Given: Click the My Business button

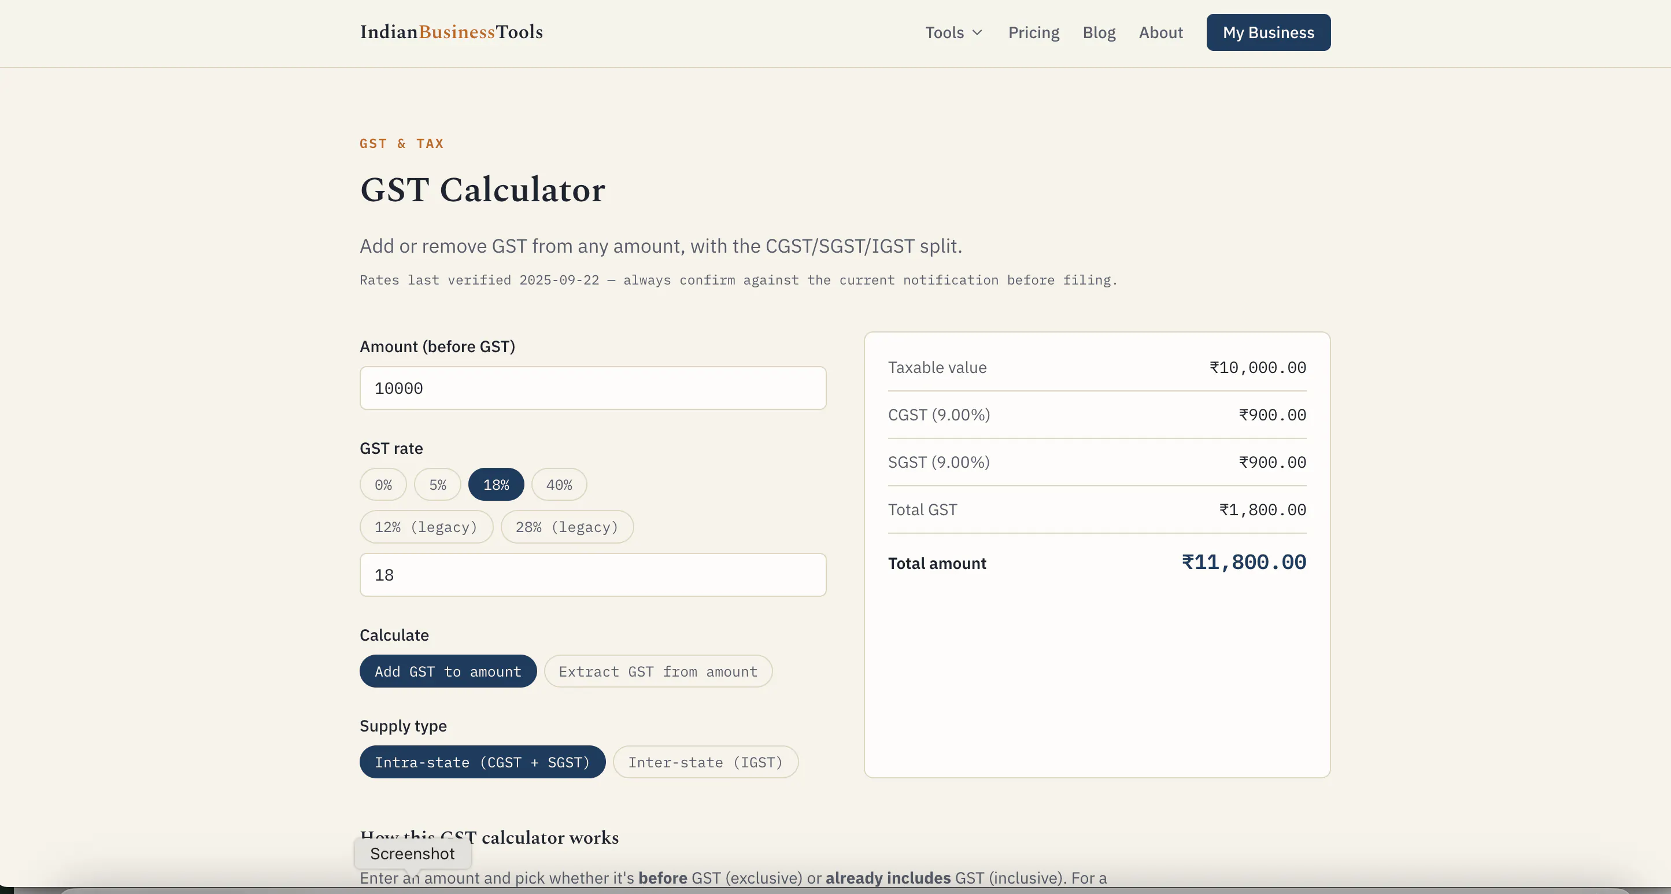Looking at the screenshot, I should [1268, 32].
